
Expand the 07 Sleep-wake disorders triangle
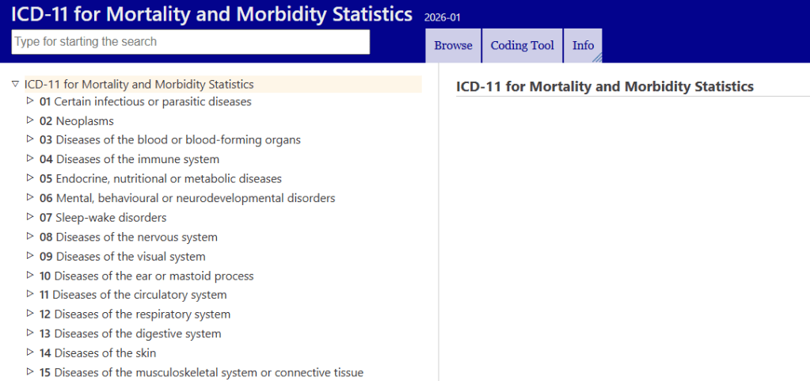[x=29, y=217]
